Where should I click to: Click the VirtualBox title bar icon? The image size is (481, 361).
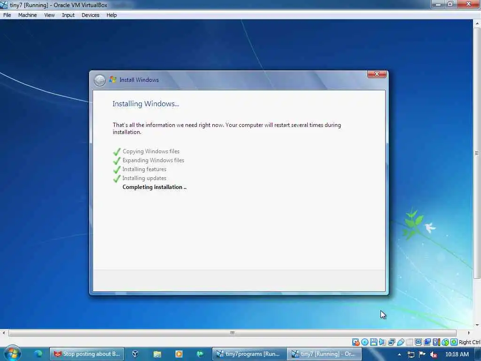4,5
